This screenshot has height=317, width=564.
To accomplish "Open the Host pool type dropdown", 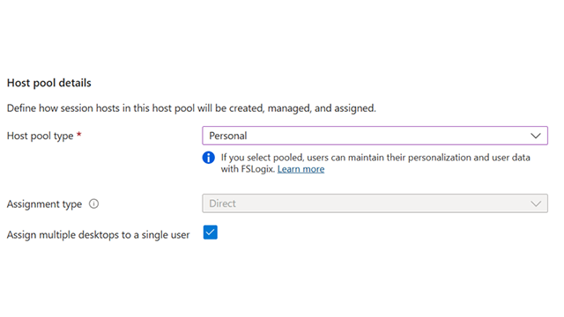I will pos(375,136).
